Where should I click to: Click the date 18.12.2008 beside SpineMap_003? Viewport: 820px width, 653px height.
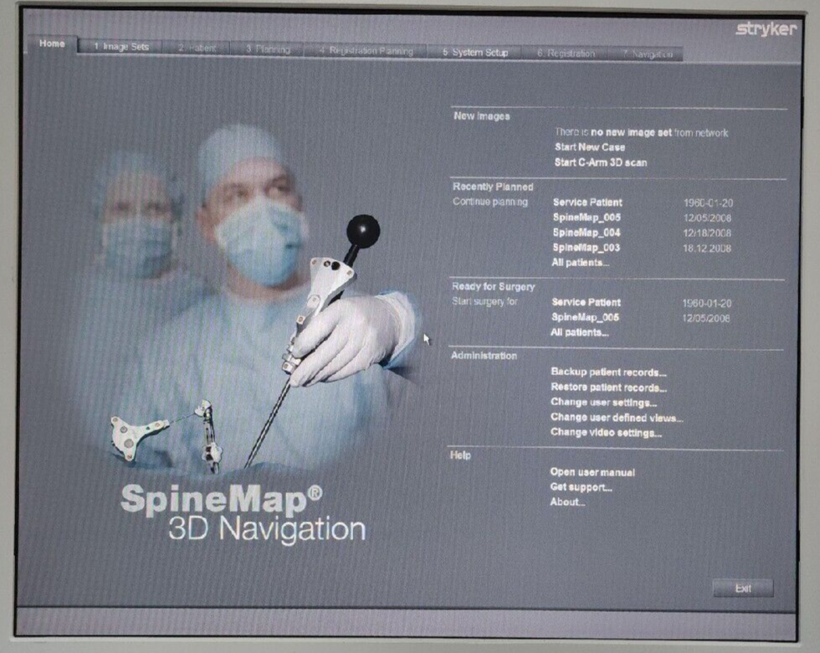pos(707,249)
